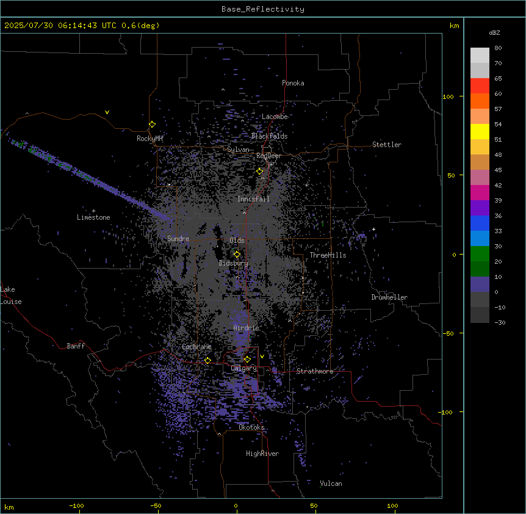Pick the orange 60-57 dBZ legend swatch
The image size is (526, 514).
point(480,101)
